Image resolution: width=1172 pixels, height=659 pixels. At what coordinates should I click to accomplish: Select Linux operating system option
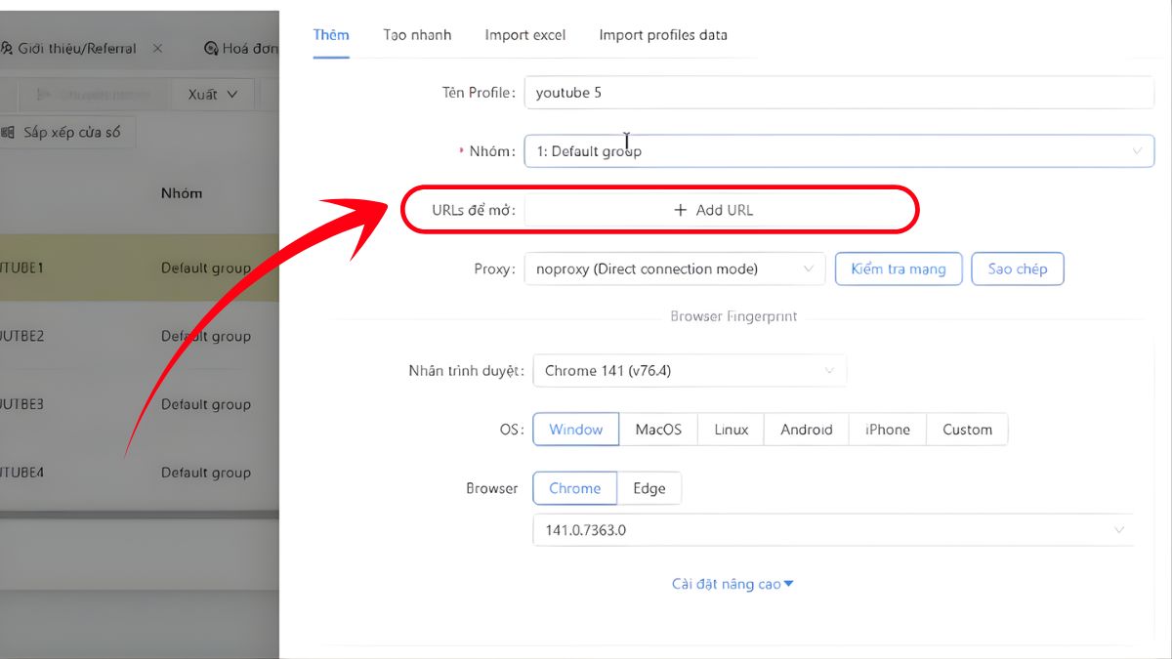pyautogui.click(x=731, y=430)
